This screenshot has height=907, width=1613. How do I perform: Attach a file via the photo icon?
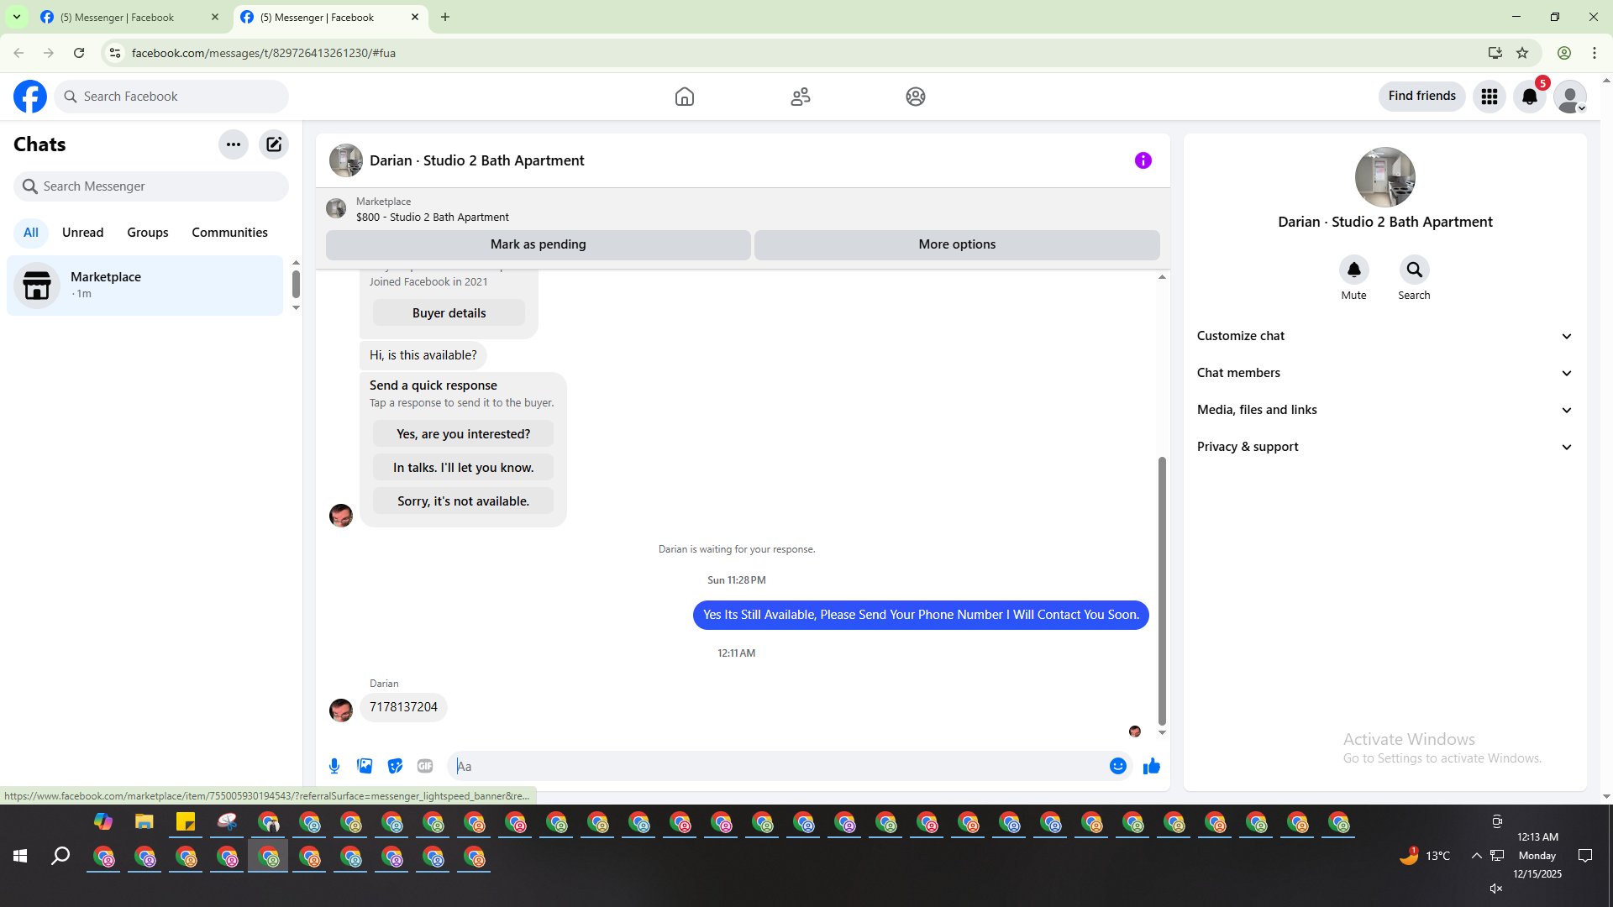tap(365, 766)
